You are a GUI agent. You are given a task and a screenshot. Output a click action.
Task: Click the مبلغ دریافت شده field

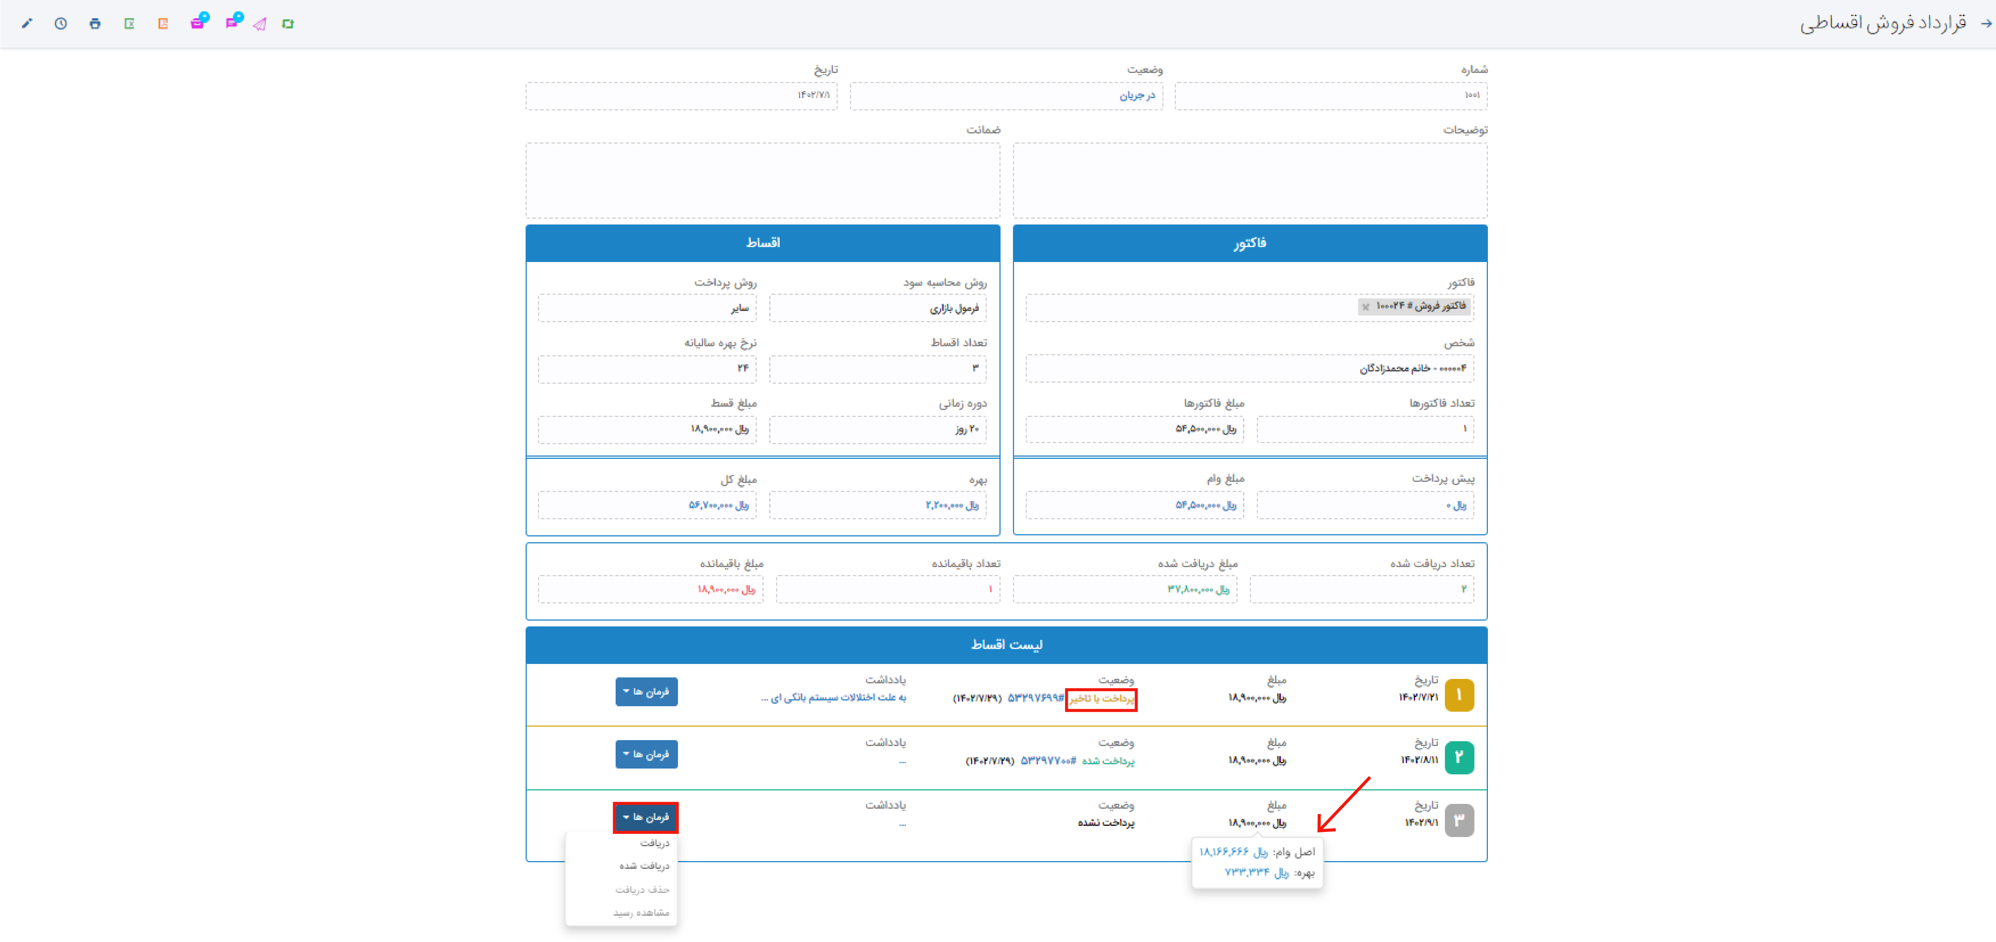point(1125,590)
